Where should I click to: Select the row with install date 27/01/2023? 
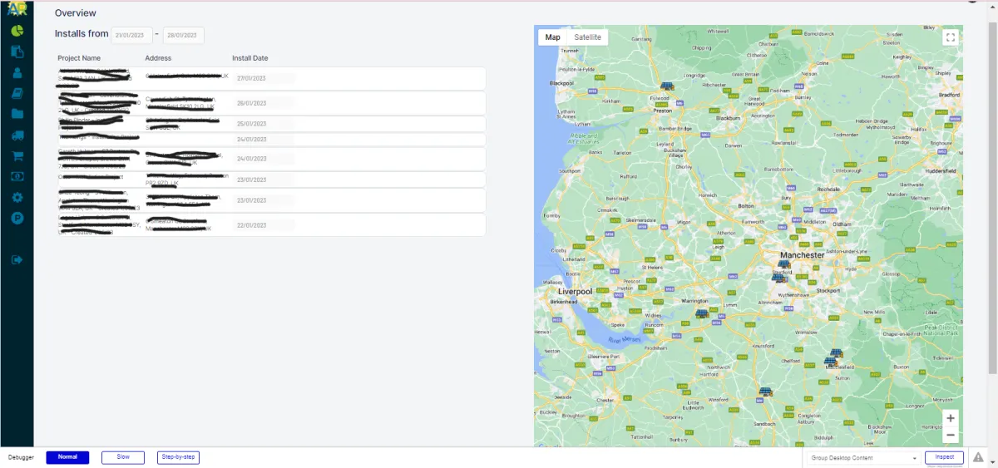[x=270, y=78]
